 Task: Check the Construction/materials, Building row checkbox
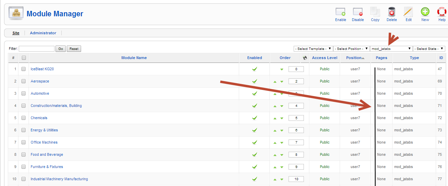pyautogui.click(x=24, y=106)
